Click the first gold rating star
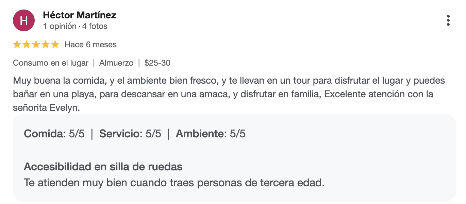The image size is (466, 204). [17, 45]
